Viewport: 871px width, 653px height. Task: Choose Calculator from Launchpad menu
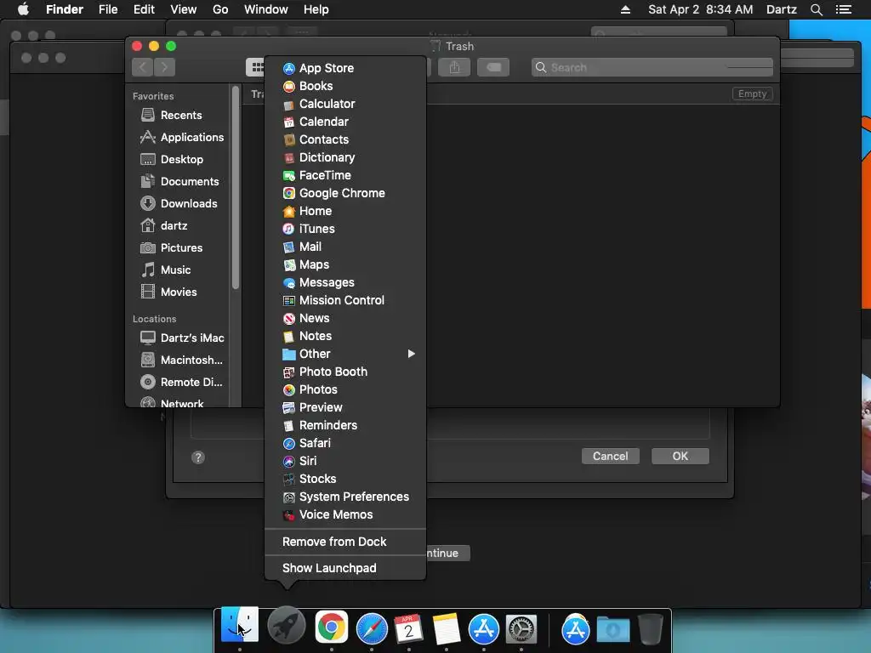point(345,104)
